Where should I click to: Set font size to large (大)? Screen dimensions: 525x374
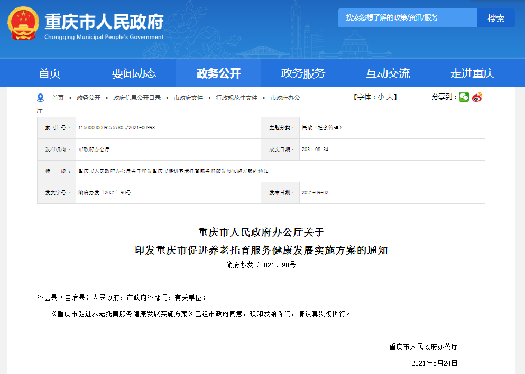(389, 97)
